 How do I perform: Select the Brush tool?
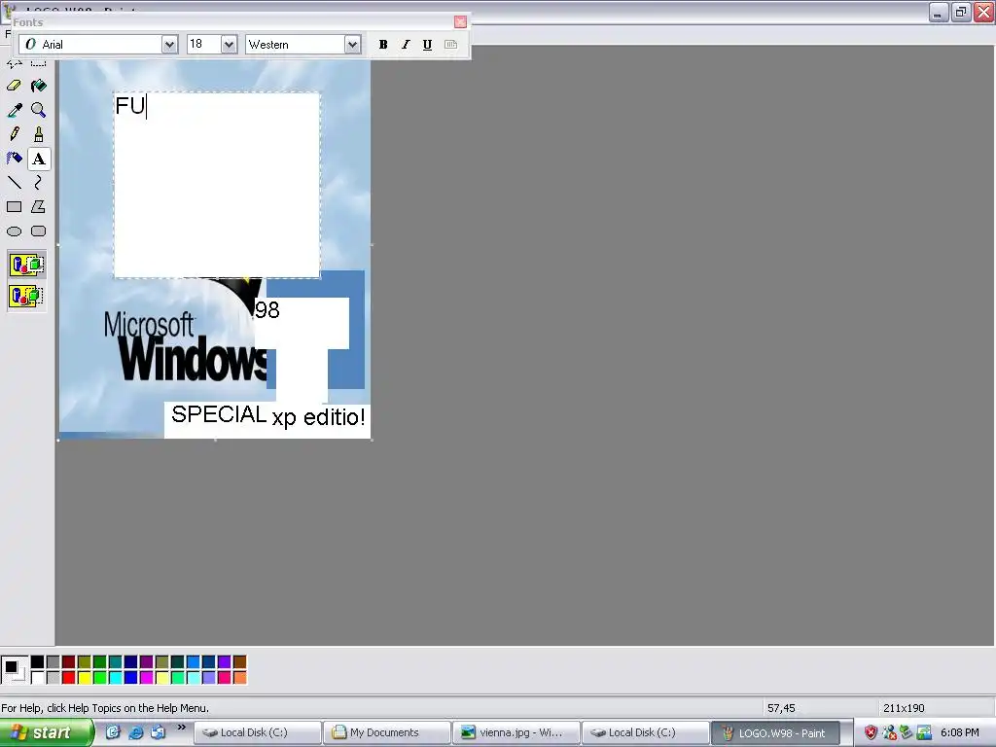39,134
